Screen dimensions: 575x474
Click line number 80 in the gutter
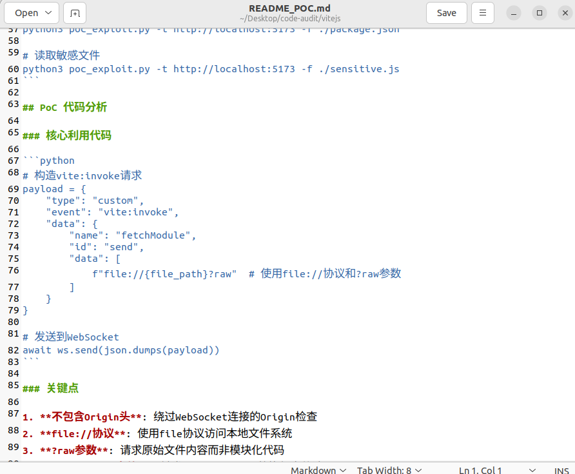coord(14,322)
